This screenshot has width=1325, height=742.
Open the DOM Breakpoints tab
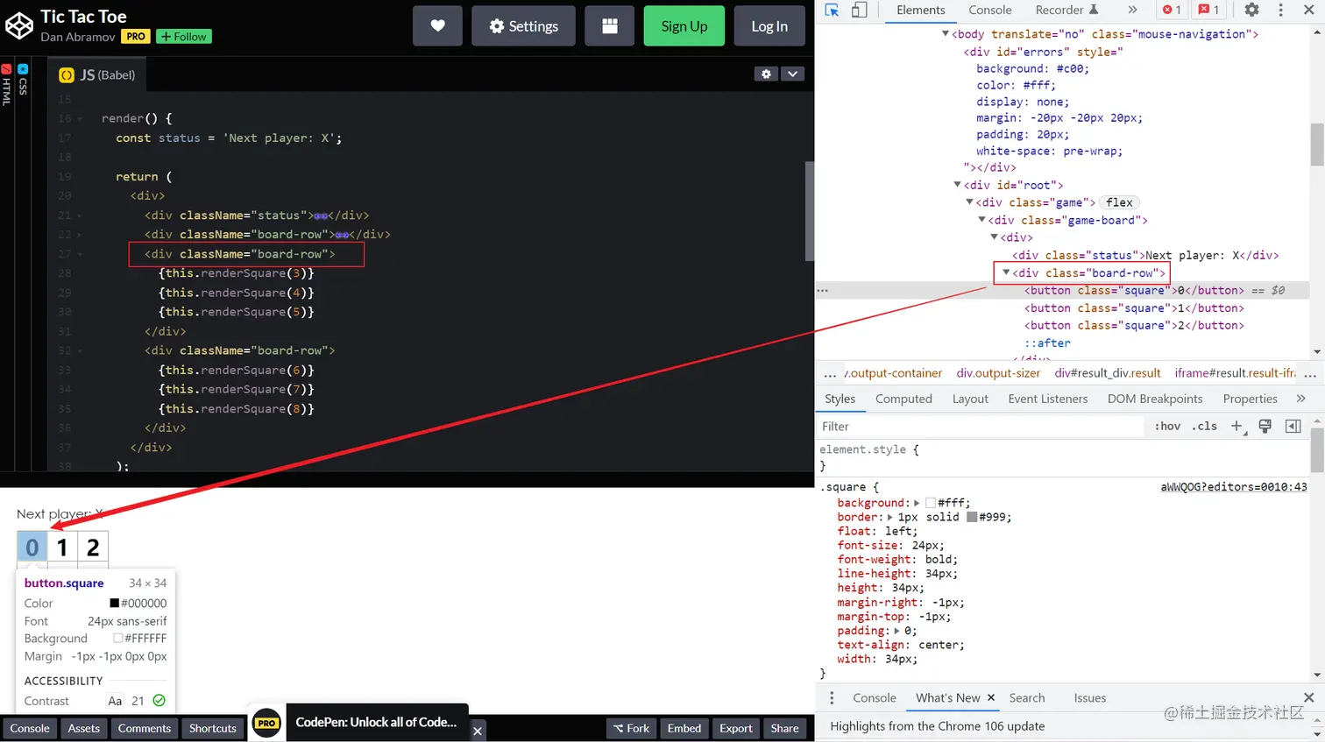click(1155, 399)
